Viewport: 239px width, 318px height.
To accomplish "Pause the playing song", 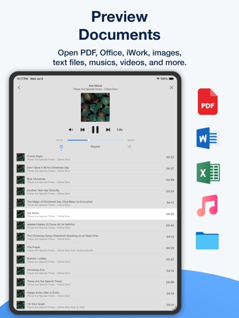I will [x=96, y=130].
